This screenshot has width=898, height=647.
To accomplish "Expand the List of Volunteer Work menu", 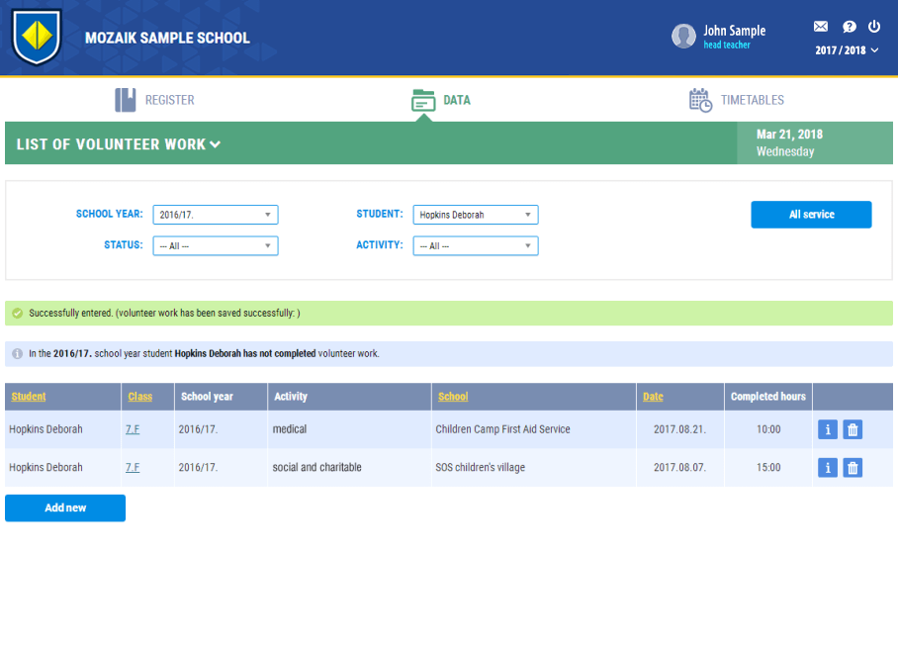I will pos(119,144).
